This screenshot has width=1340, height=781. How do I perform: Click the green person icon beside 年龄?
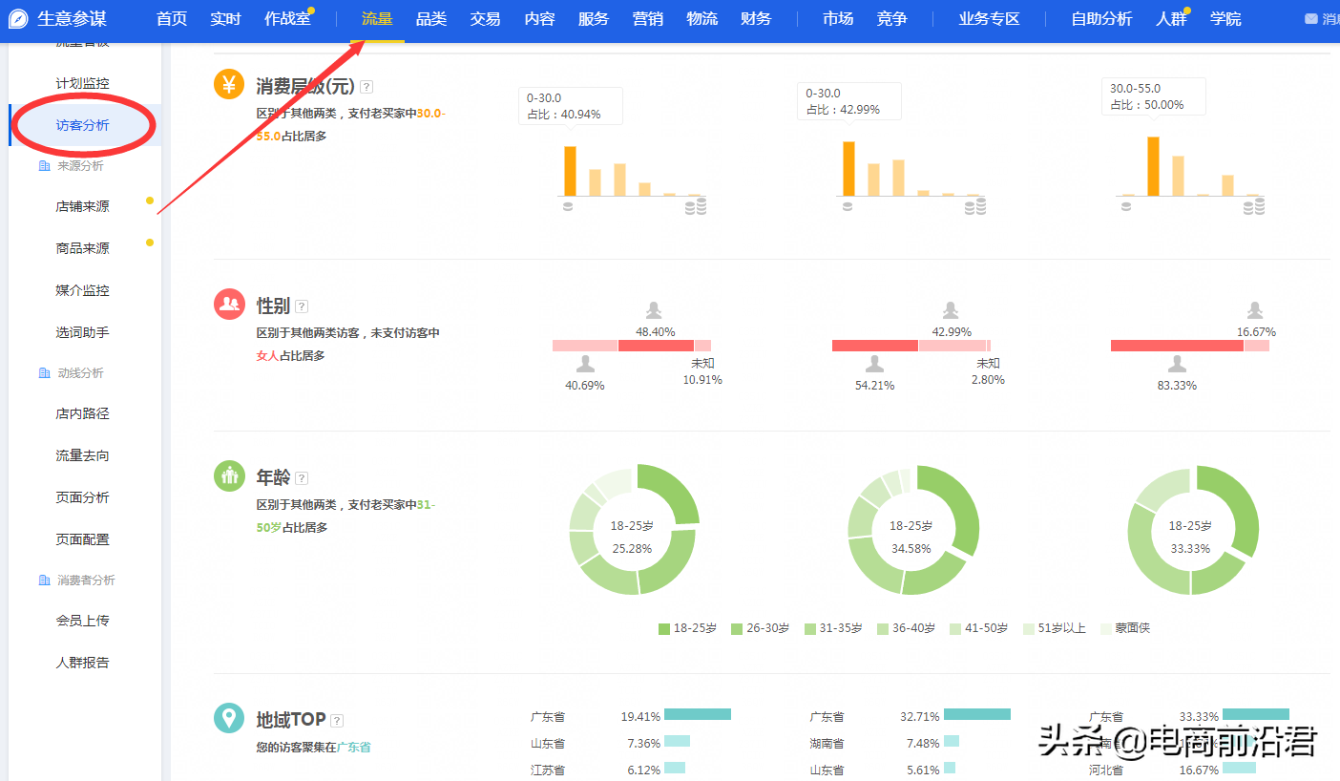pyautogui.click(x=228, y=475)
